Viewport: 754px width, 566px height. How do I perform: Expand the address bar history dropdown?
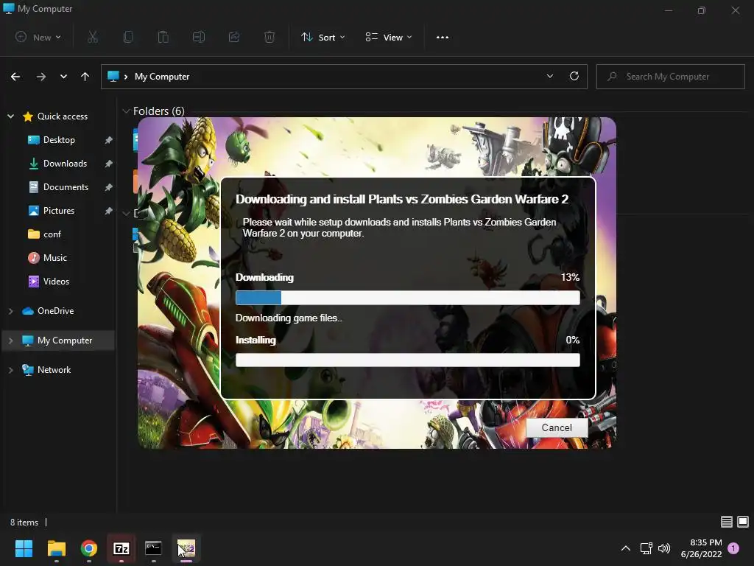pos(549,76)
